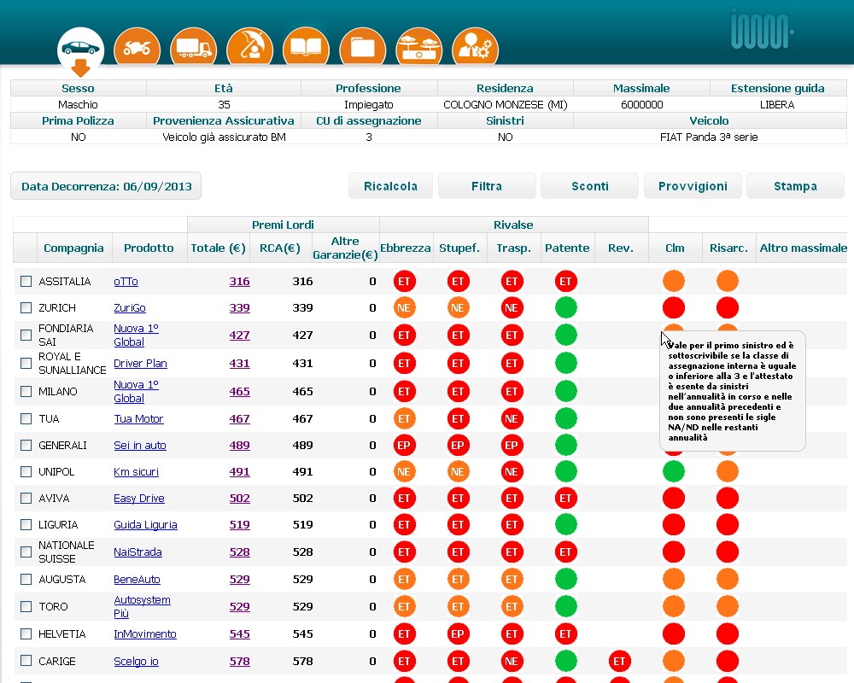
Task: Tick the ASSITALIA row checkbox
Action: [26, 281]
